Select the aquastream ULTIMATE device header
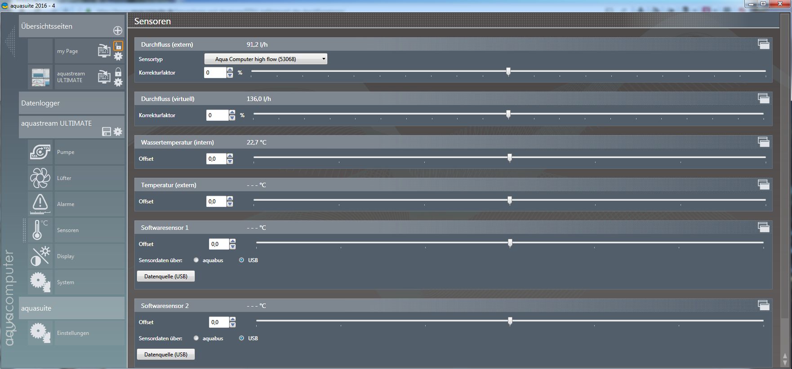792x369 pixels. click(71, 127)
